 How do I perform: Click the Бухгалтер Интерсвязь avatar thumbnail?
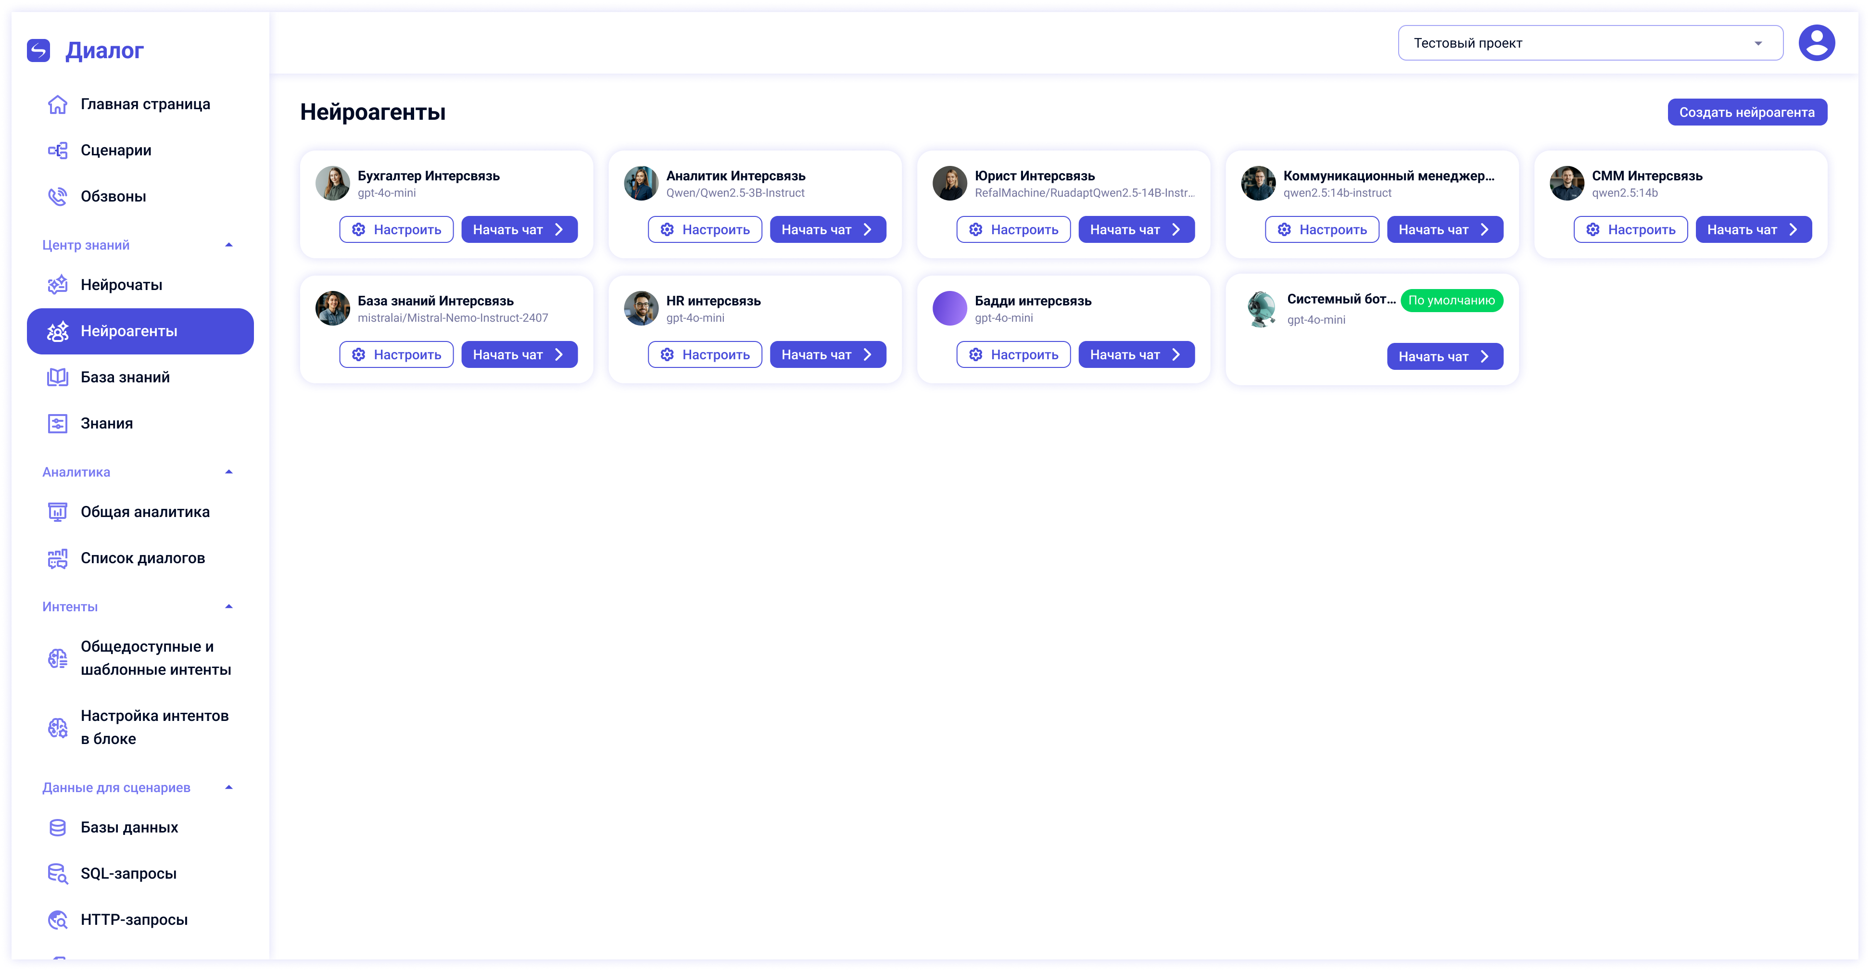click(332, 184)
